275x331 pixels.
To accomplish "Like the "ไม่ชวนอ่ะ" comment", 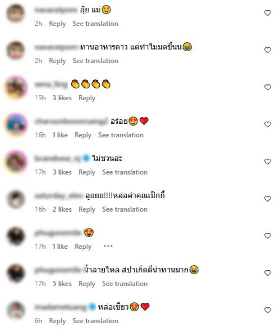I will (x=268, y=162).
